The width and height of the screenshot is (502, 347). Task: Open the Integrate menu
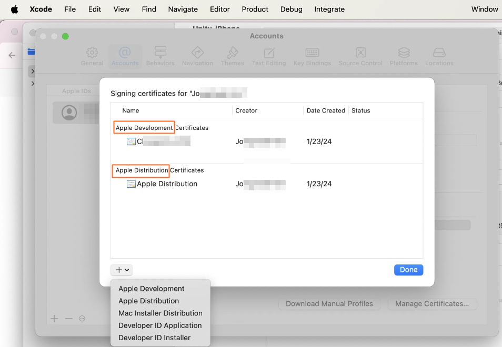329,9
